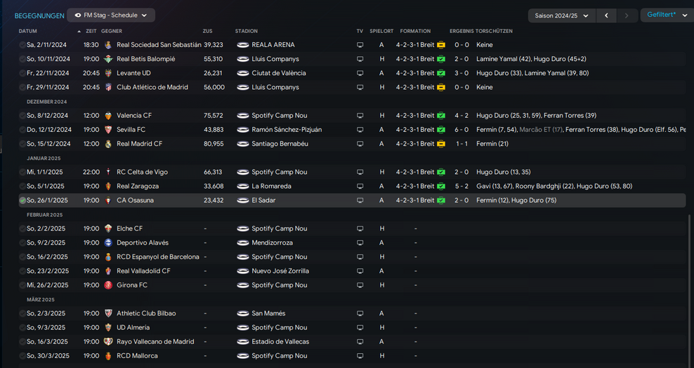Open the Saison 2024/25 season dropdown

(x=561, y=15)
